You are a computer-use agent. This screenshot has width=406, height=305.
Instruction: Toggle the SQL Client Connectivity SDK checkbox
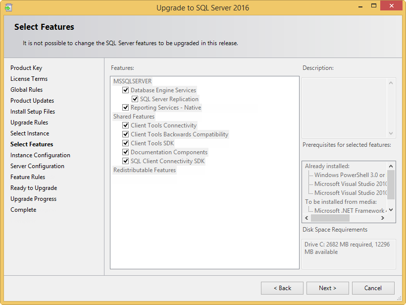[x=126, y=161]
